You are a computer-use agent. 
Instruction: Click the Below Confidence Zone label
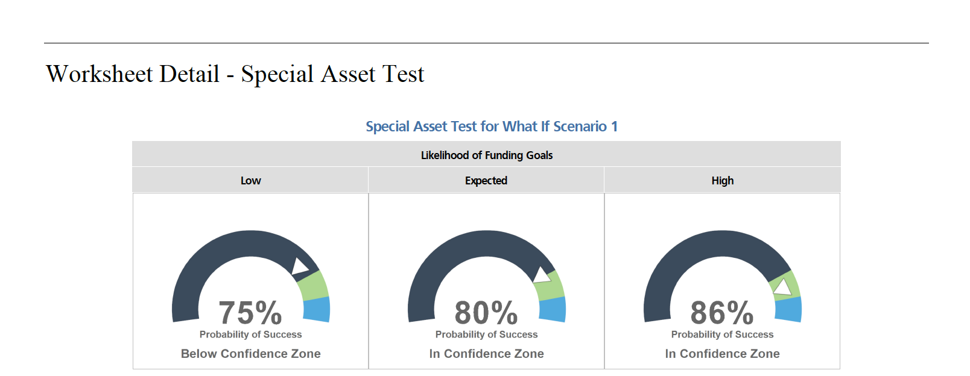tap(250, 354)
